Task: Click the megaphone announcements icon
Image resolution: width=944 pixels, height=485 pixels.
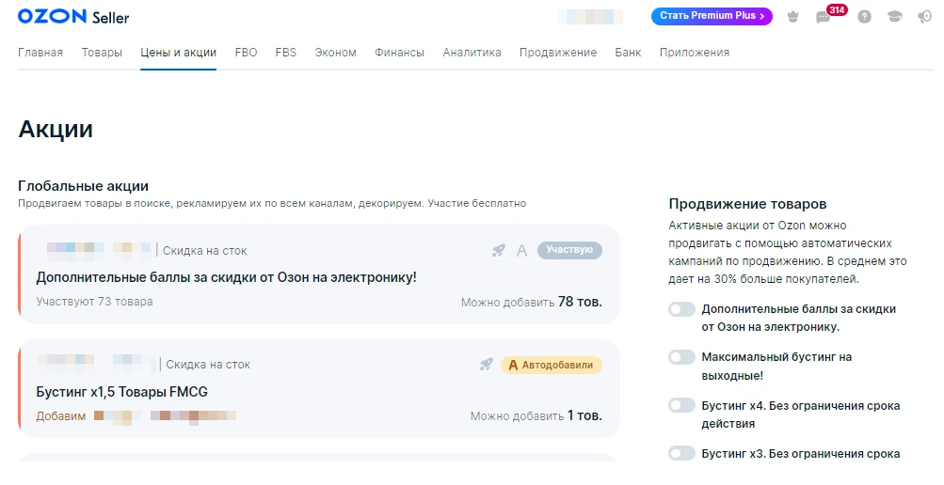Action: (924, 17)
